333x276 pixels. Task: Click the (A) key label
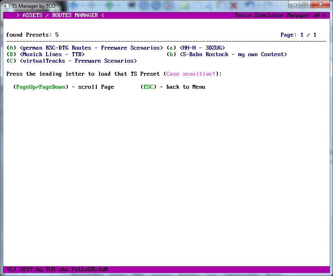[11, 48]
